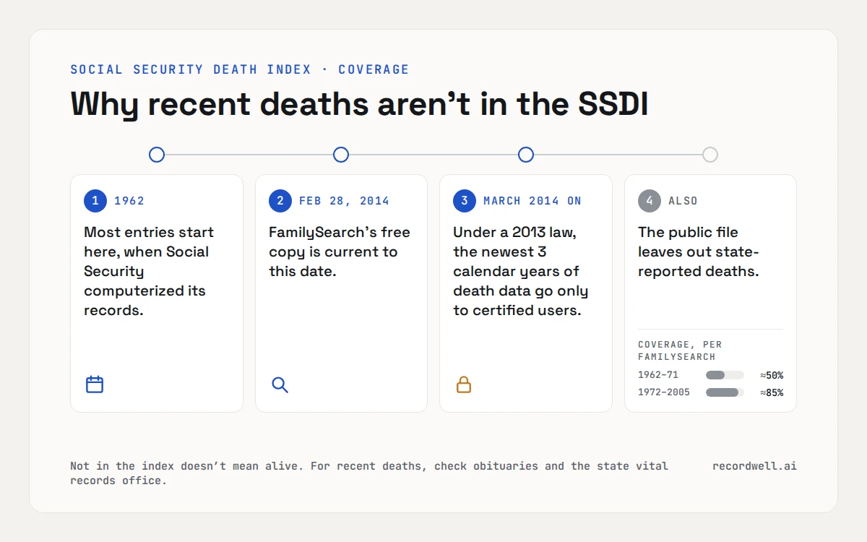Image resolution: width=867 pixels, height=542 pixels.
Task: Click the '1962' date label
Action: click(129, 201)
